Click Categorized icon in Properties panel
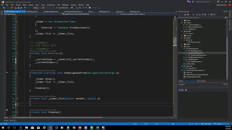Image resolution: width=232 pixels, height=130 pixels. [179, 90]
